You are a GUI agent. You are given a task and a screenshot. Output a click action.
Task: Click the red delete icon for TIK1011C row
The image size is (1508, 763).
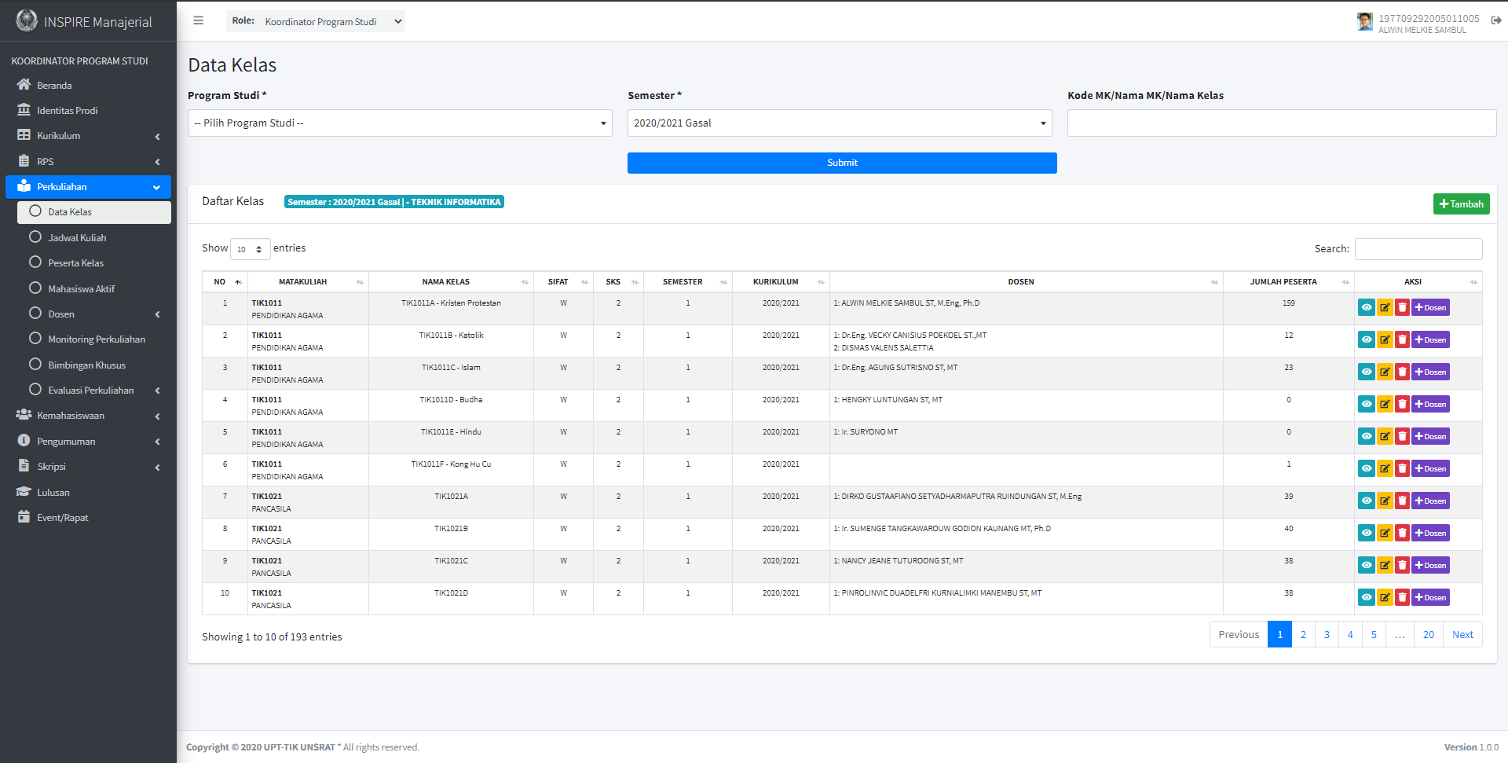coord(1402,372)
